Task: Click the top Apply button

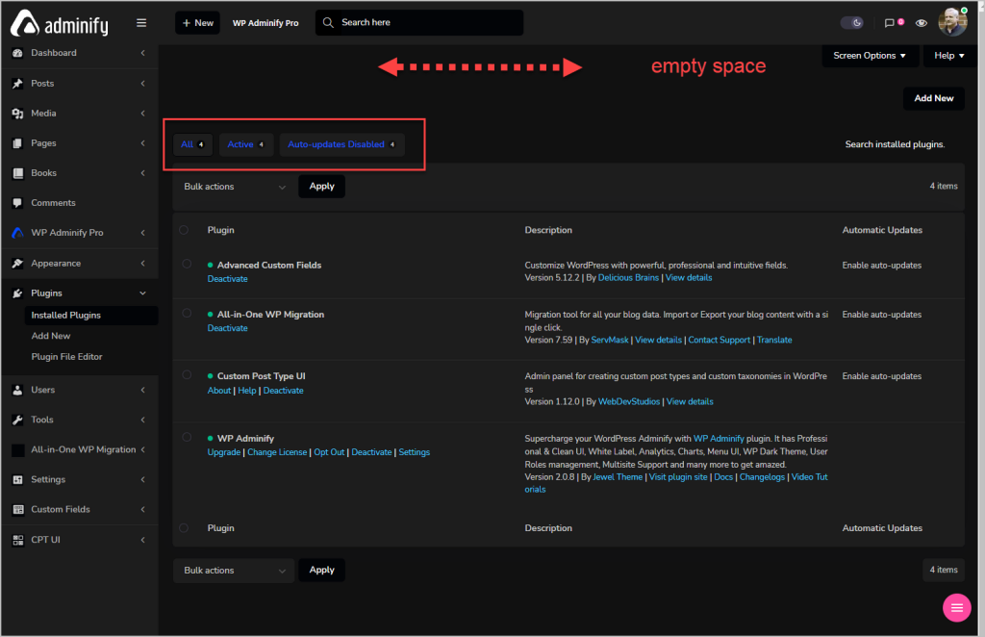Action: [321, 186]
